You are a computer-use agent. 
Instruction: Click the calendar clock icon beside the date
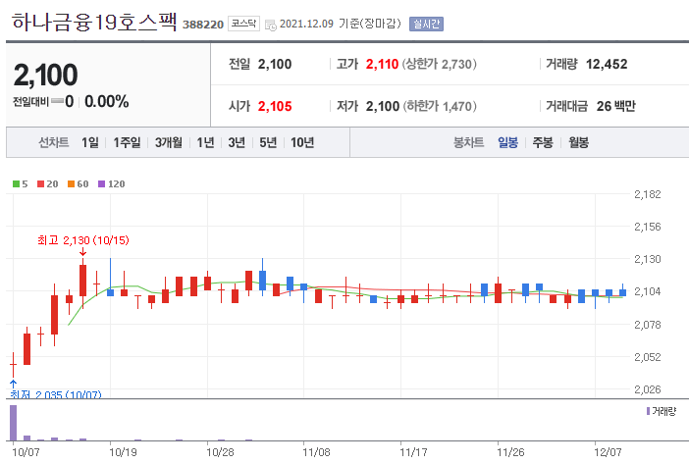tap(271, 26)
